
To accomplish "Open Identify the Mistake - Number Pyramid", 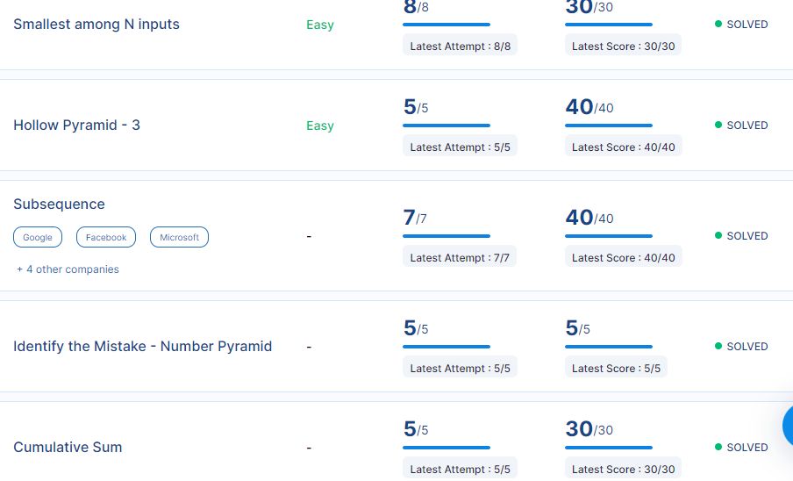I will coord(142,347).
